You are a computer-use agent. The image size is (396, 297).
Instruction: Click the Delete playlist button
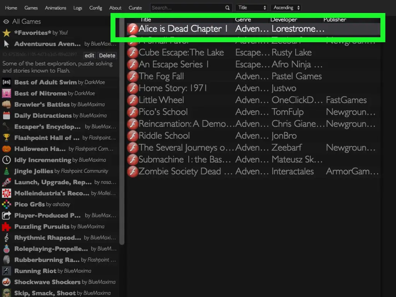pyautogui.click(x=107, y=56)
